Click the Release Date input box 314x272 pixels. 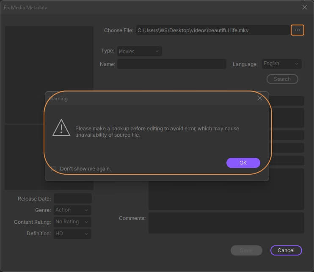(x=73, y=198)
